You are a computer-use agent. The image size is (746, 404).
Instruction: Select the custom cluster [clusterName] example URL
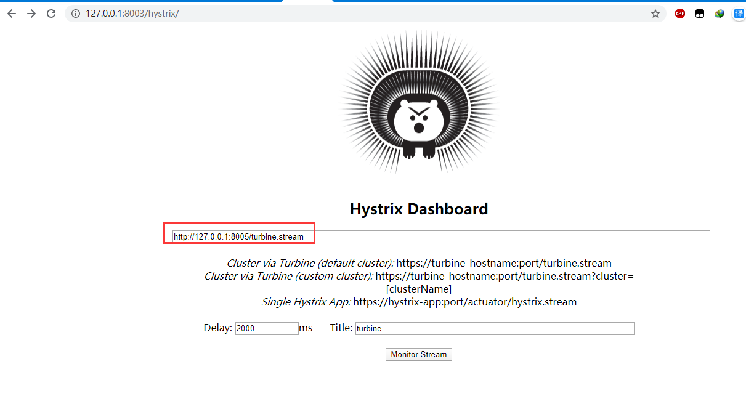(x=505, y=282)
